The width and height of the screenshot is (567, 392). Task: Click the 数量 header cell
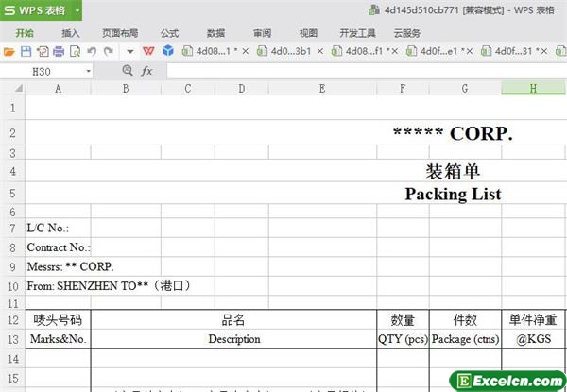[403, 320]
